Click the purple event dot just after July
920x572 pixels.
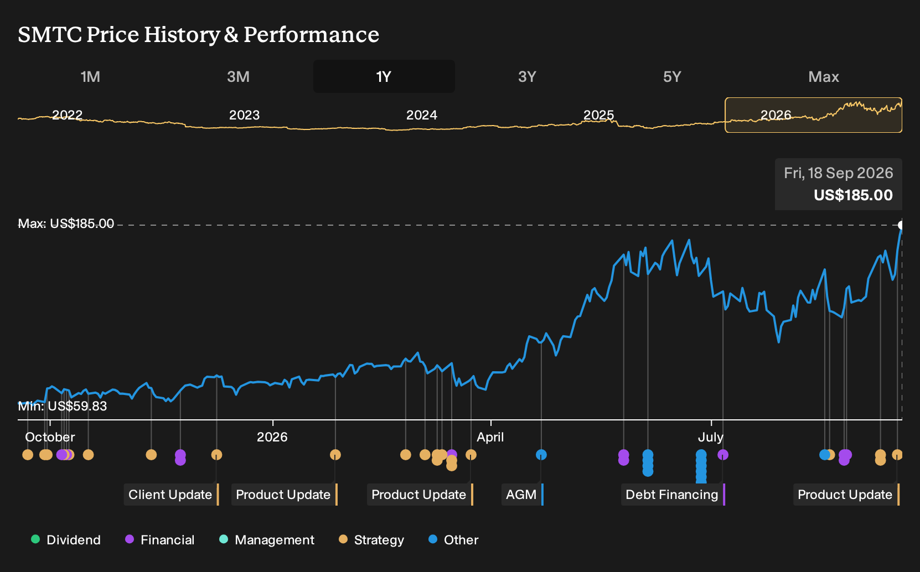tap(723, 455)
